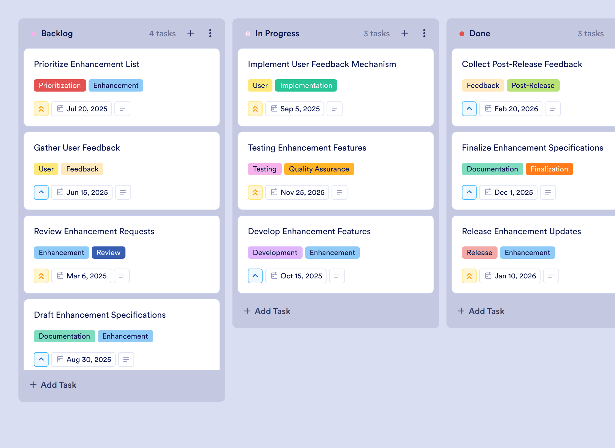Image resolution: width=615 pixels, height=448 pixels.
Task: Select the Quality Assurance tag
Action: [x=319, y=169]
